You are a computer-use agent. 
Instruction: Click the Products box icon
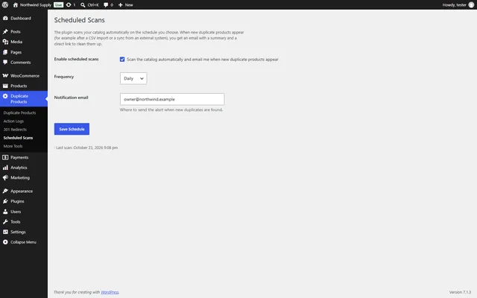tap(5, 86)
